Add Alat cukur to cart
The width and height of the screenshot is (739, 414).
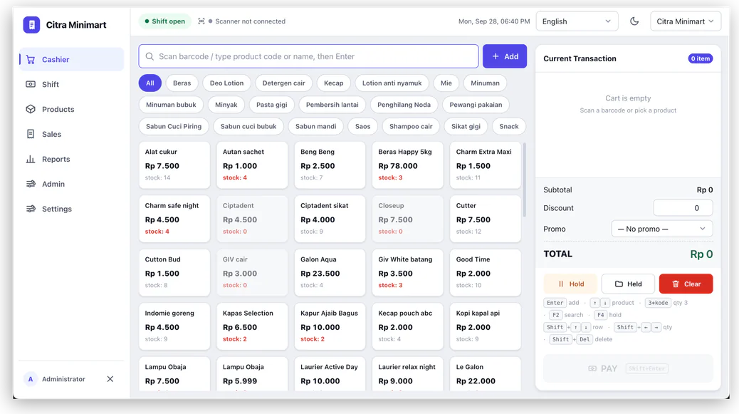tap(174, 165)
